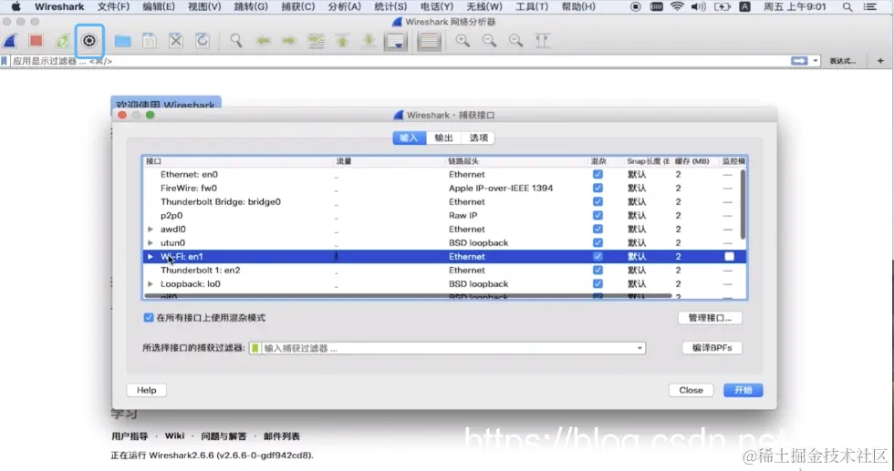Click the 编译BPFs button
The width and height of the screenshot is (894, 471).
point(712,347)
